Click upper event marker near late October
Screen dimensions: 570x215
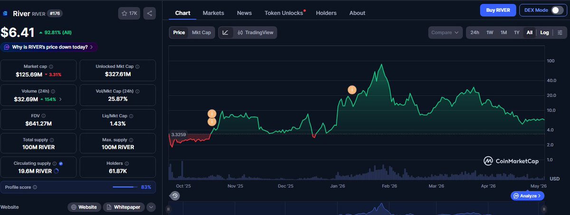(212, 113)
